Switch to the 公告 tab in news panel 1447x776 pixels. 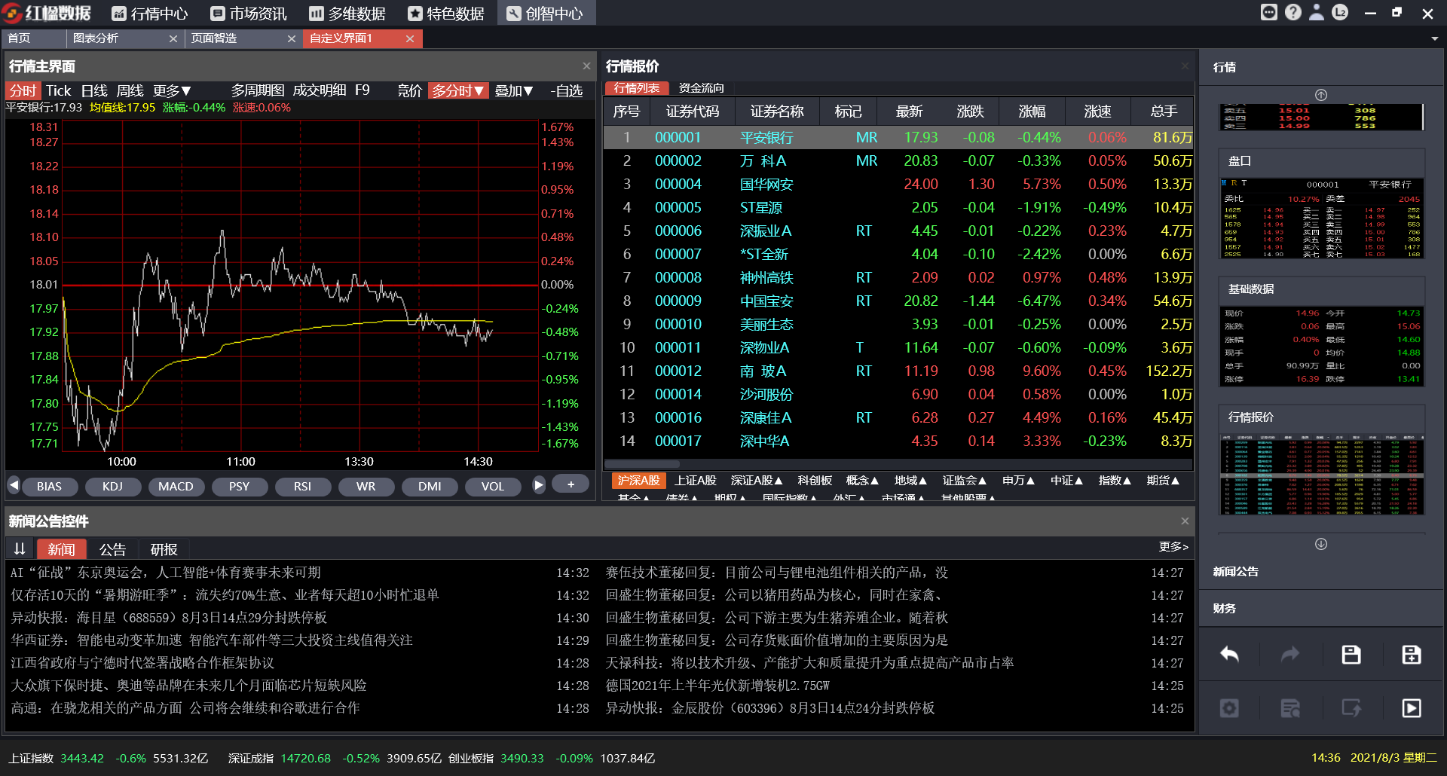[x=112, y=549]
